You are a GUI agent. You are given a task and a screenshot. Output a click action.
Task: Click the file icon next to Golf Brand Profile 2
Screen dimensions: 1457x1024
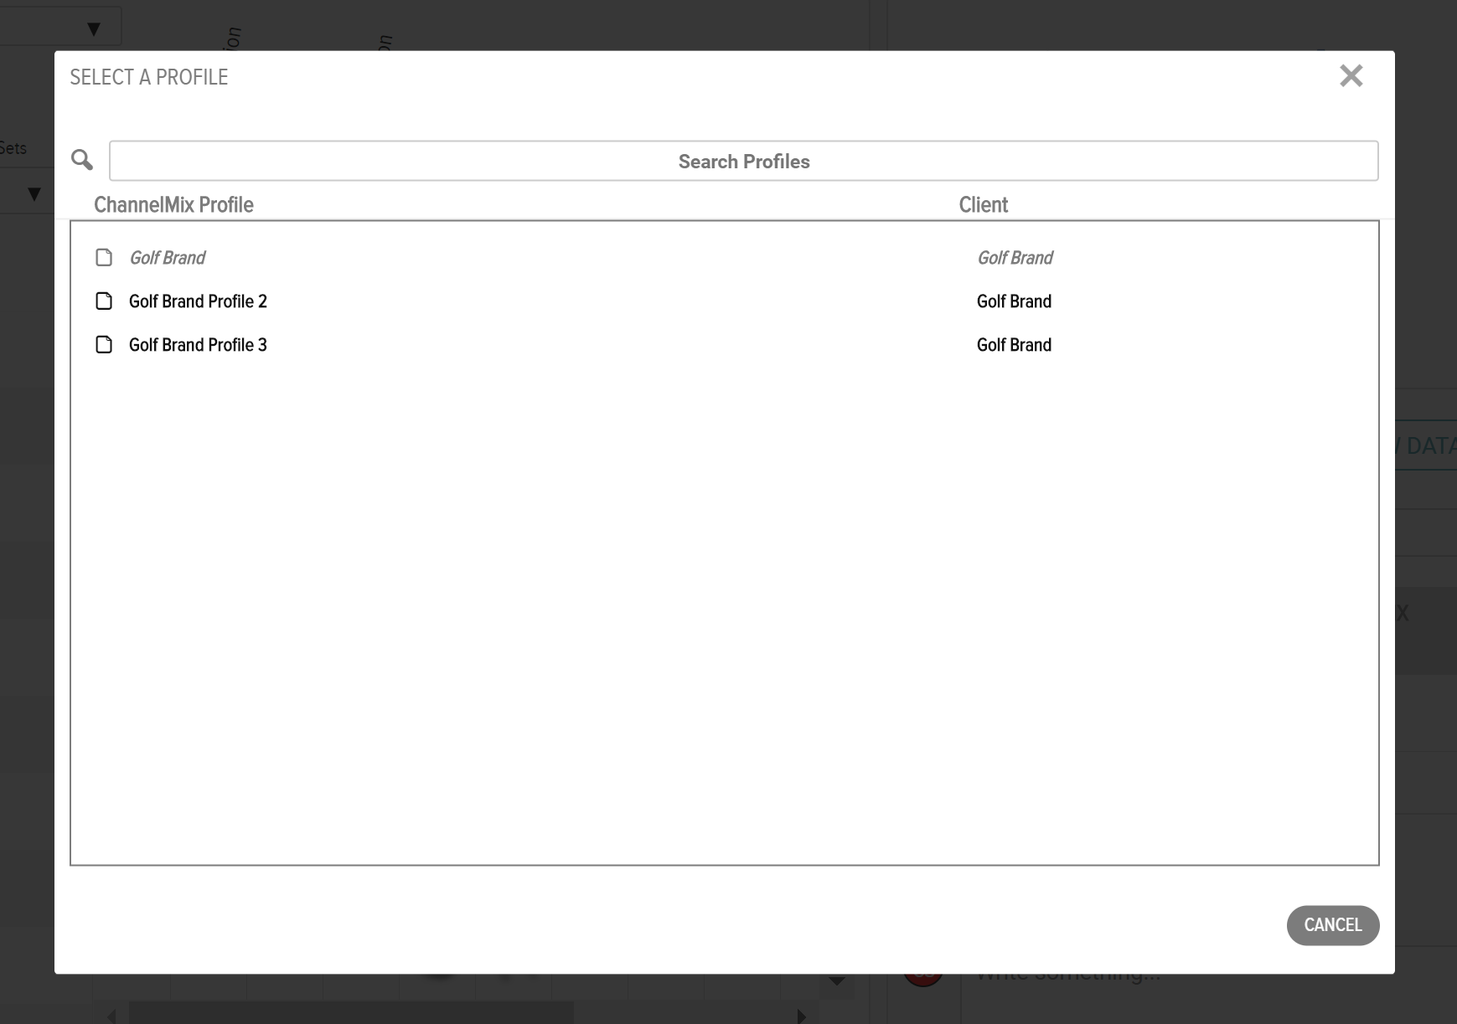[104, 301]
